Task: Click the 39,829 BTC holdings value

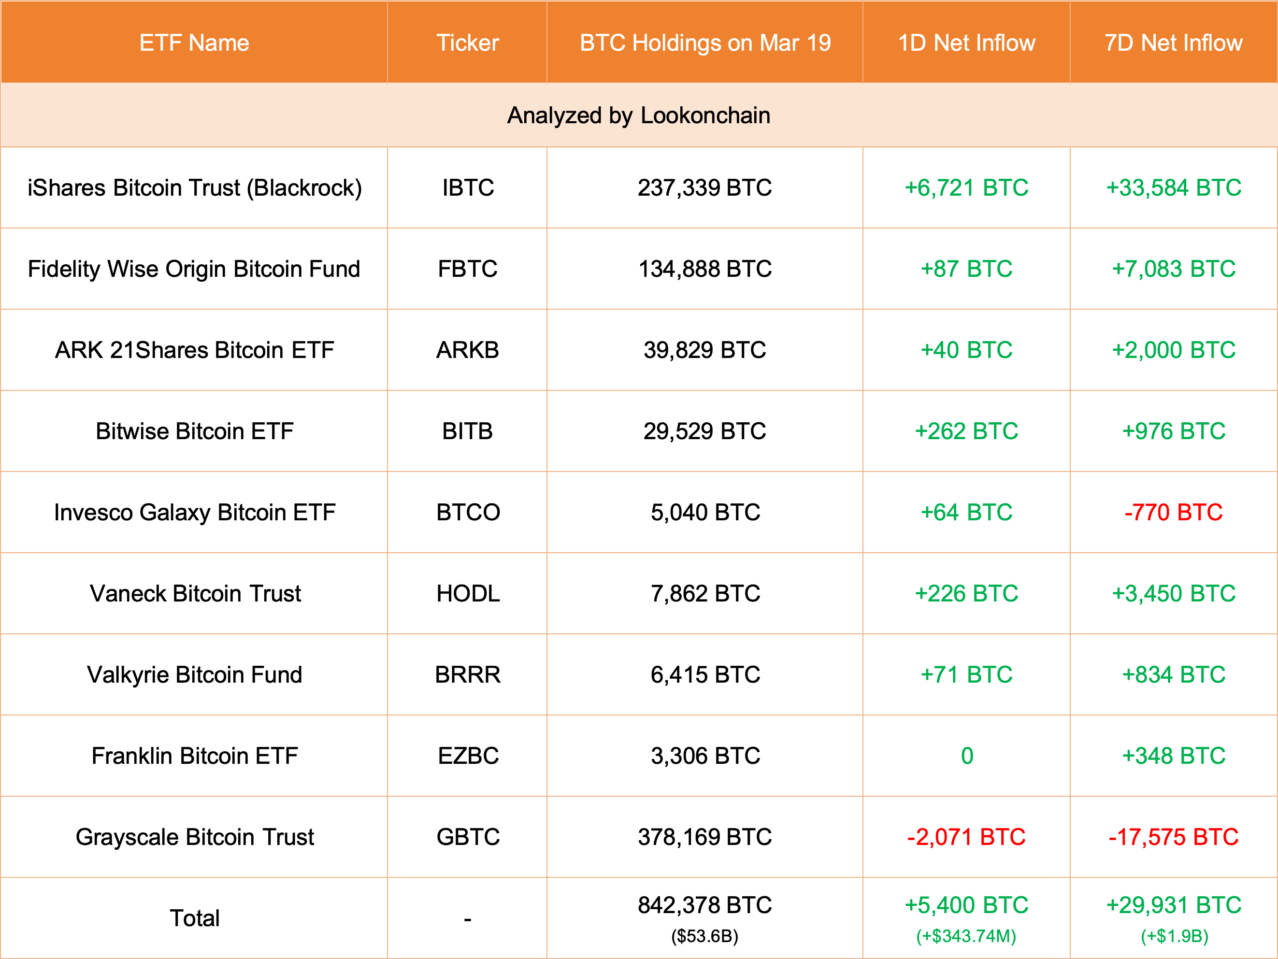Action: [x=705, y=350]
